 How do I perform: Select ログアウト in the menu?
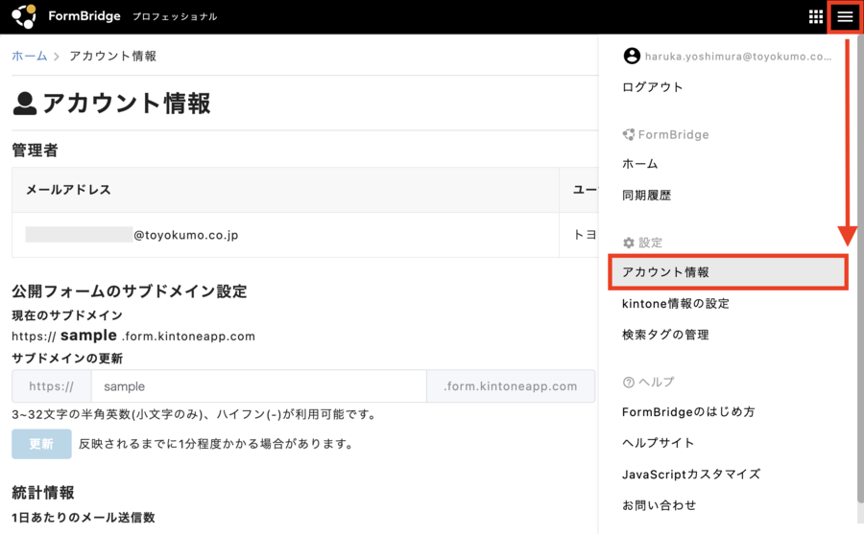point(652,87)
